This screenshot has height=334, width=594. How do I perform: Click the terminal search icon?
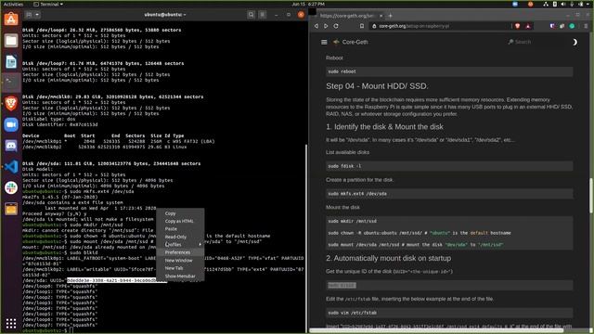point(251,15)
